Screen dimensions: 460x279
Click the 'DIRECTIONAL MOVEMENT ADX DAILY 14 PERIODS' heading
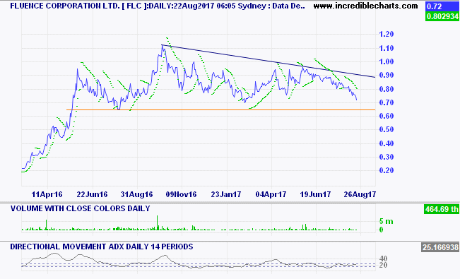(102, 247)
